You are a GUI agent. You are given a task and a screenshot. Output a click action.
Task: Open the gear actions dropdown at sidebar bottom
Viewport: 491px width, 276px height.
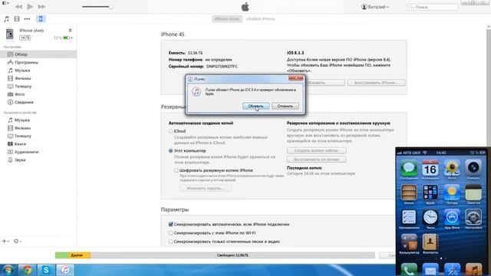tap(18, 242)
